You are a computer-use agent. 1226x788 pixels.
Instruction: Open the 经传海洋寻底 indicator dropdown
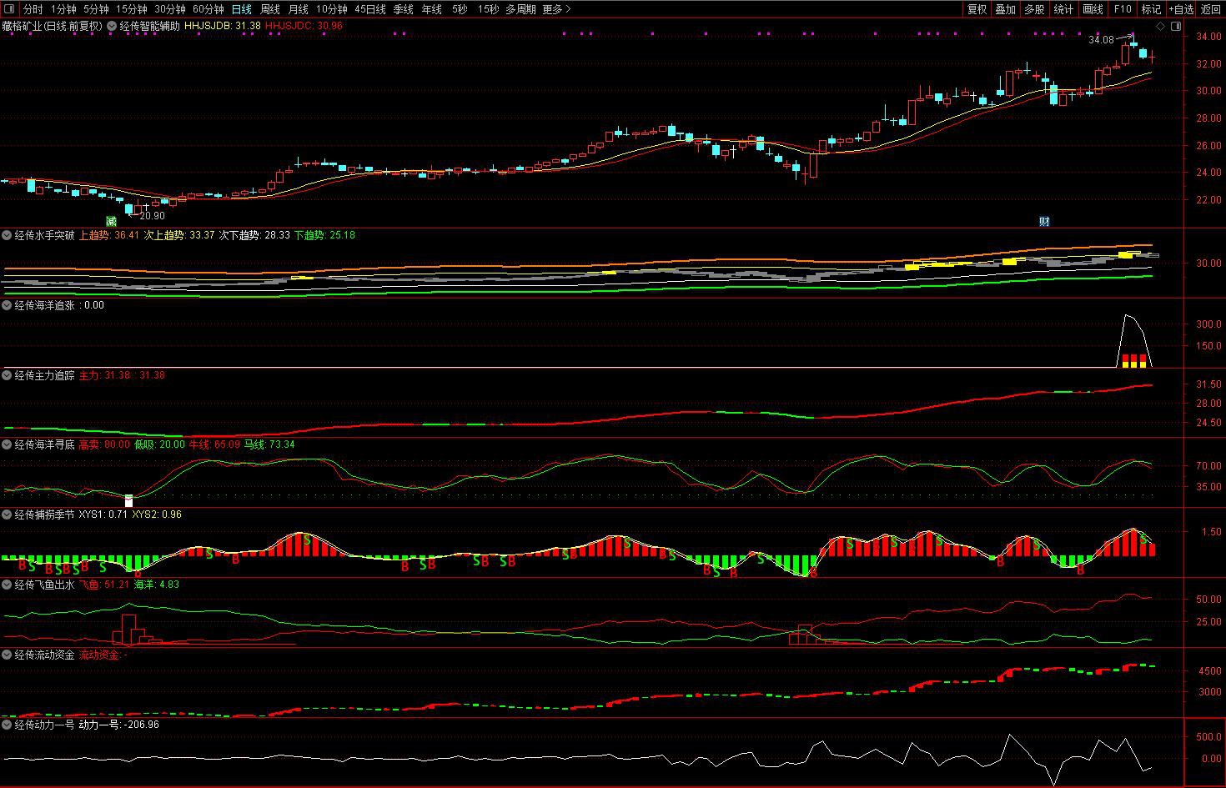8,444
